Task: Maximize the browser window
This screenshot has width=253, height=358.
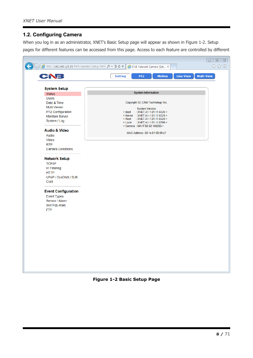Action: click(x=217, y=60)
